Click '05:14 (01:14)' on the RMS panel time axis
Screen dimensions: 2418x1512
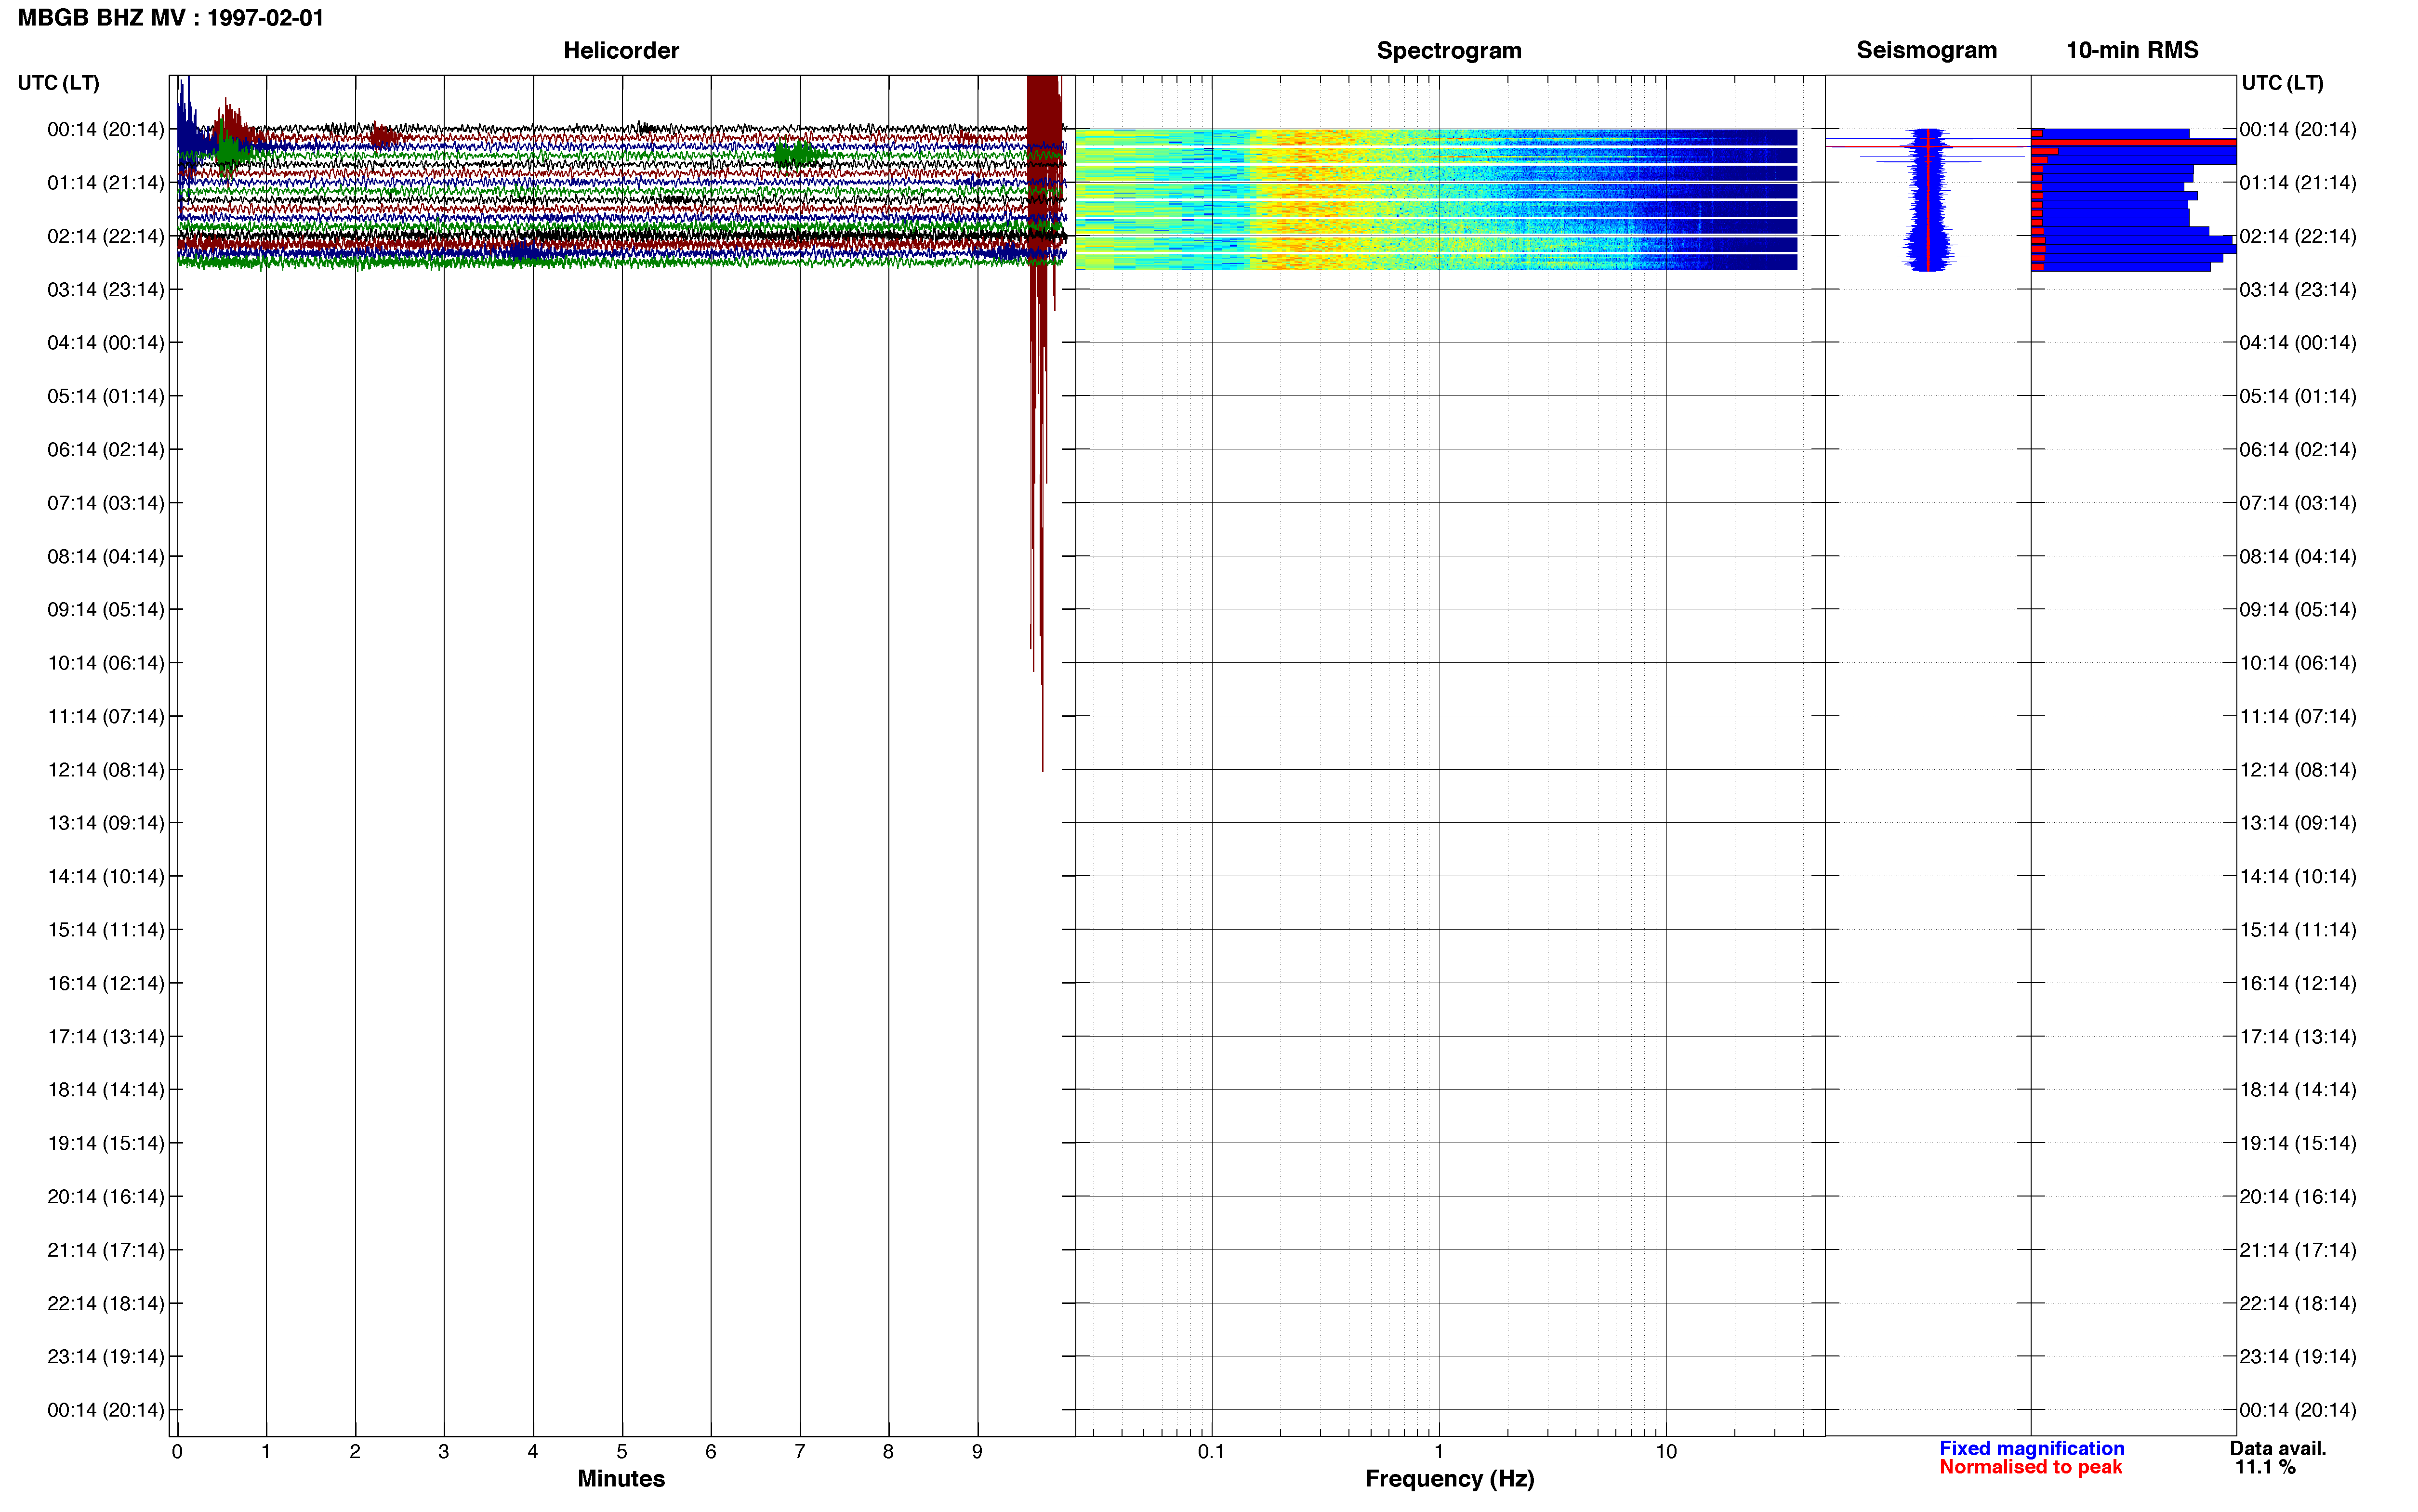pyautogui.click(x=2298, y=397)
